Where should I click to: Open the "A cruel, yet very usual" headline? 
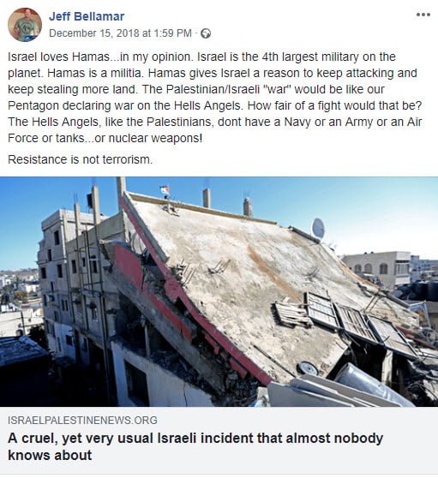point(195,446)
